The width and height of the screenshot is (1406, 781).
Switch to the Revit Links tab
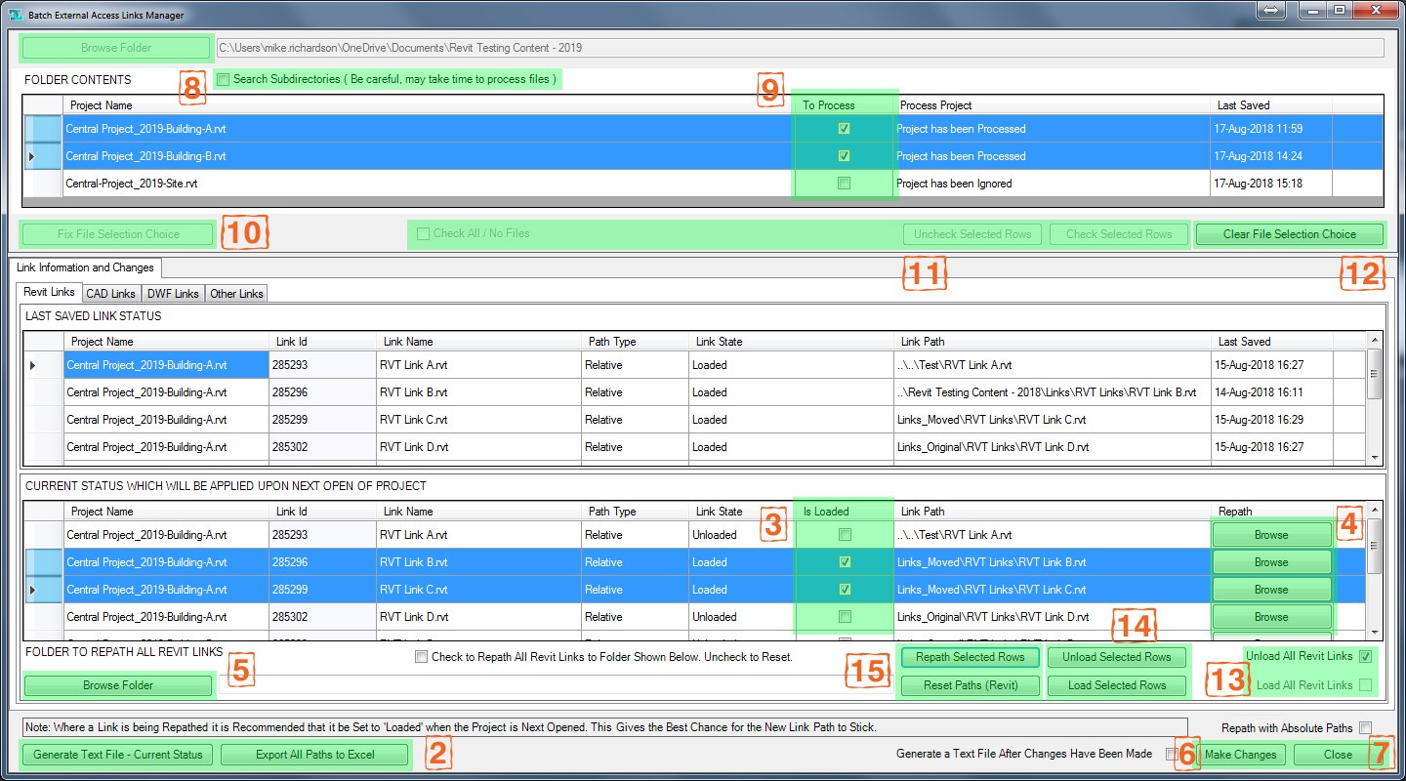(x=49, y=293)
